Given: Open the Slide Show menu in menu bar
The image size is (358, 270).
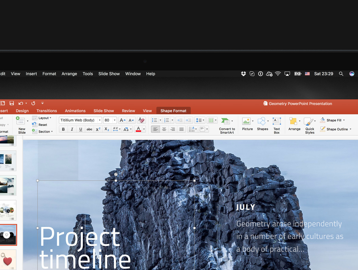Looking at the screenshot, I should pyautogui.click(x=109, y=74).
